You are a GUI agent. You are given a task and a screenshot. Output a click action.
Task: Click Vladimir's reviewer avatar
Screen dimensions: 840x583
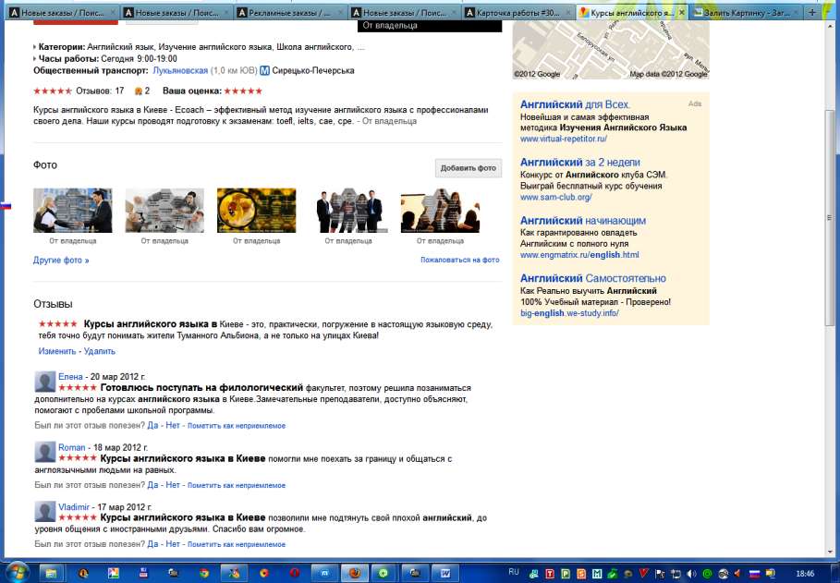45,511
